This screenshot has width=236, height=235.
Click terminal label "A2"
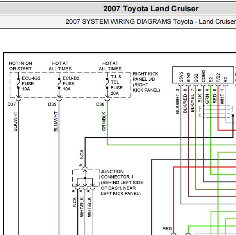225,80
